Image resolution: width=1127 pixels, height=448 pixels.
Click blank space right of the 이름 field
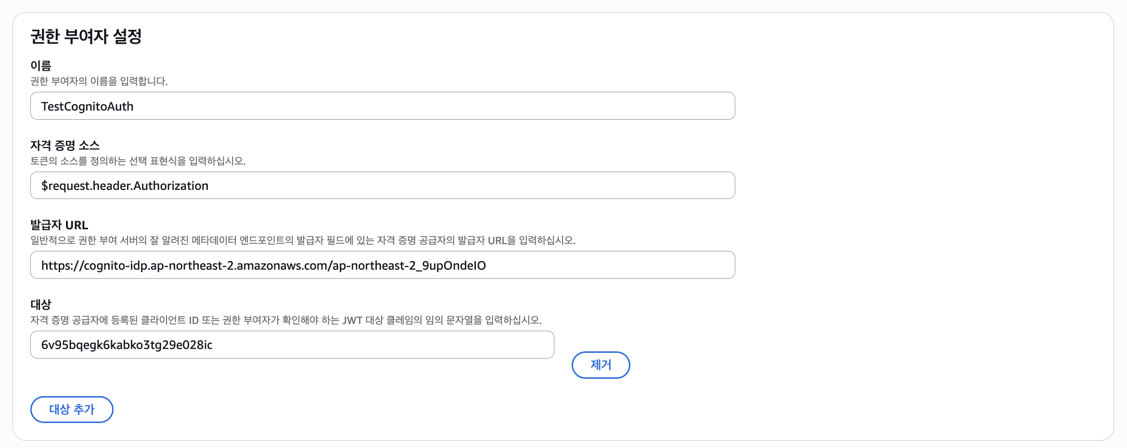[x=914, y=106]
